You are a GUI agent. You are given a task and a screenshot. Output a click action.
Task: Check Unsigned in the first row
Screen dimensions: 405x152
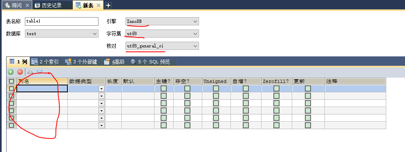coord(216,89)
